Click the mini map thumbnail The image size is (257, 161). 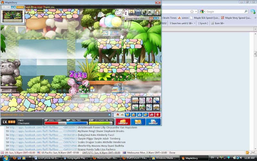(13, 16)
